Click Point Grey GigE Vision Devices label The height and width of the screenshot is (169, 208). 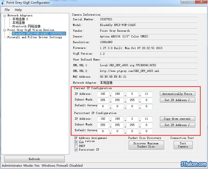(x=31, y=30)
